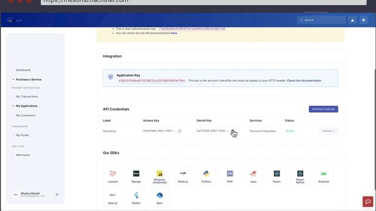Image resolution: width=376 pixels, height=211 pixels.
Task: Follow the Check the documentation link
Action: point(304,81)
